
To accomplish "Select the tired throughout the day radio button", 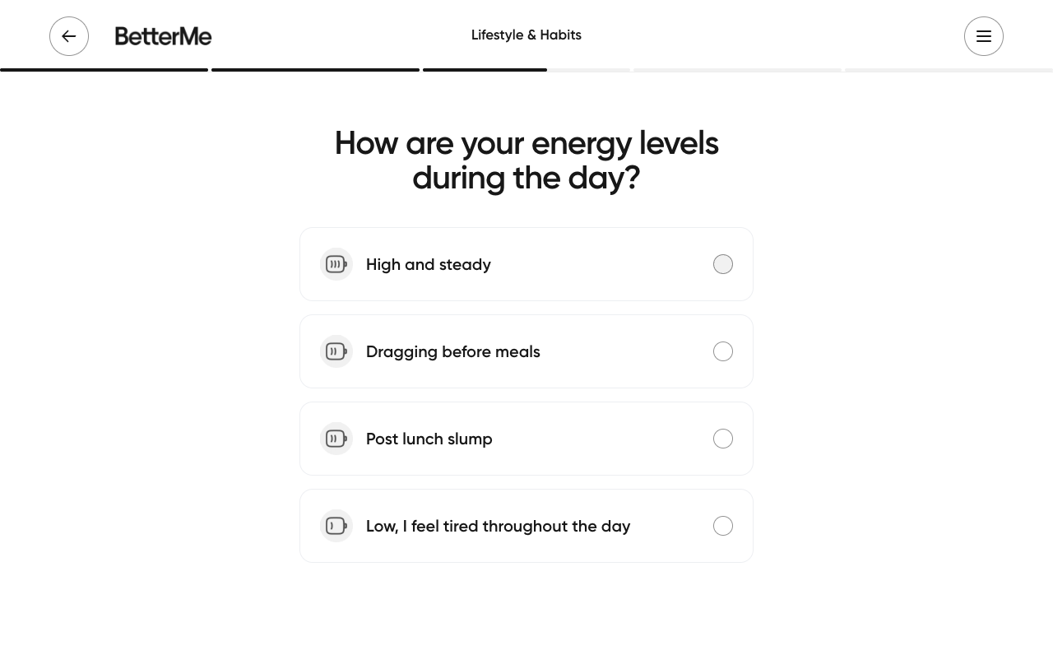I will [x=722, y=526].
